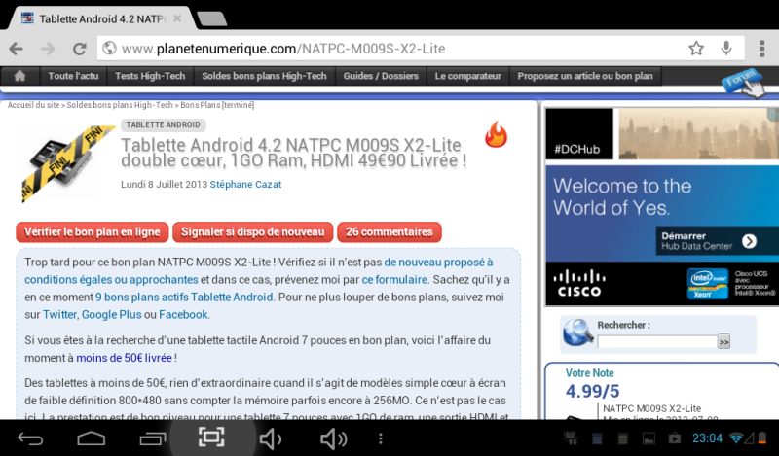Viewport: 779px width, 456px height.
Task: Close the Tablette Android 4.2 tab
Action: 177,18
